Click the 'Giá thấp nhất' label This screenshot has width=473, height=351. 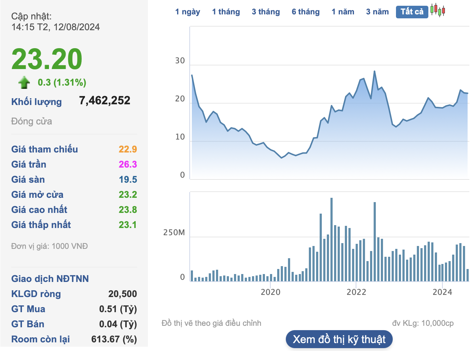(41, 225)
